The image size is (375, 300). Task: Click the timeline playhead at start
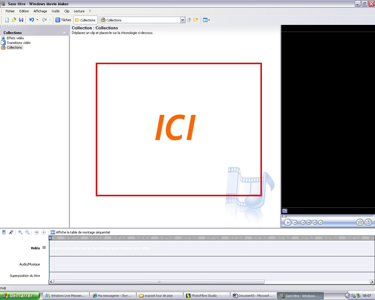(x=50, y=238)
